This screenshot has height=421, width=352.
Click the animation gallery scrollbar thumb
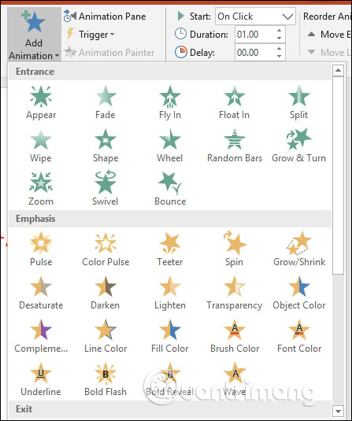tap(338, 175)
